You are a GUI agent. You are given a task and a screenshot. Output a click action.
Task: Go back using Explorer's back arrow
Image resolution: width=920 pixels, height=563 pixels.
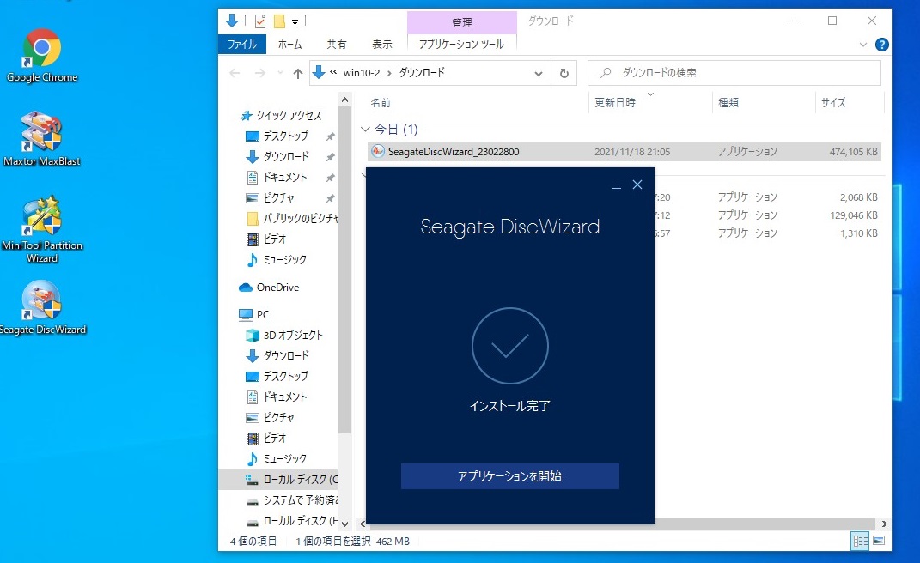tap(235, 73)
